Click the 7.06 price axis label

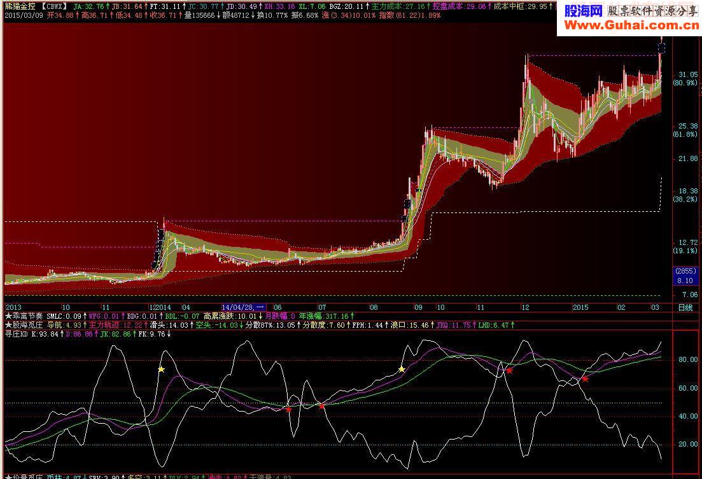click(x=689, y=295)
